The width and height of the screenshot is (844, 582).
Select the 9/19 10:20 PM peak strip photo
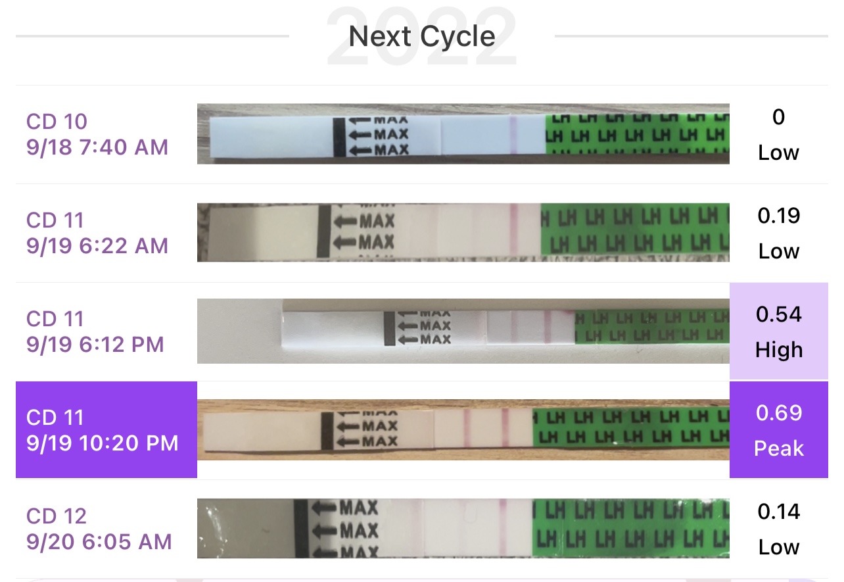pyautogui.click(x=463, y=430)
